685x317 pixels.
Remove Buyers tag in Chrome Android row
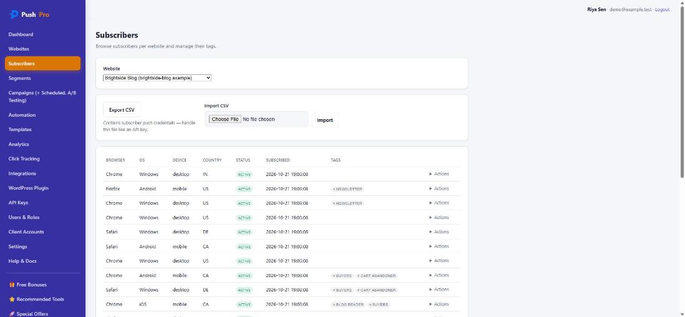[334, 276]
